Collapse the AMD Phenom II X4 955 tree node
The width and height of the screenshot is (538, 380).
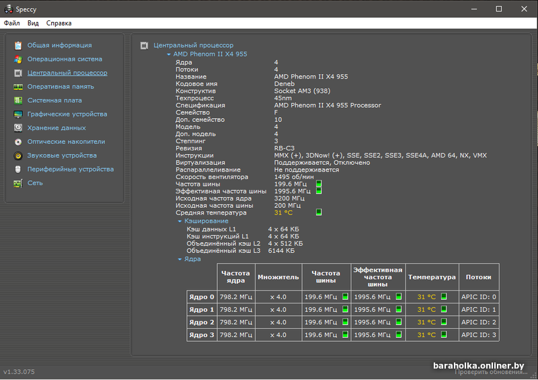tap(169, 54)
